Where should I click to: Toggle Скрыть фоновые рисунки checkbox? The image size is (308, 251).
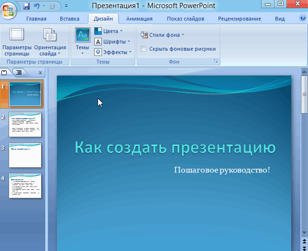143,49
